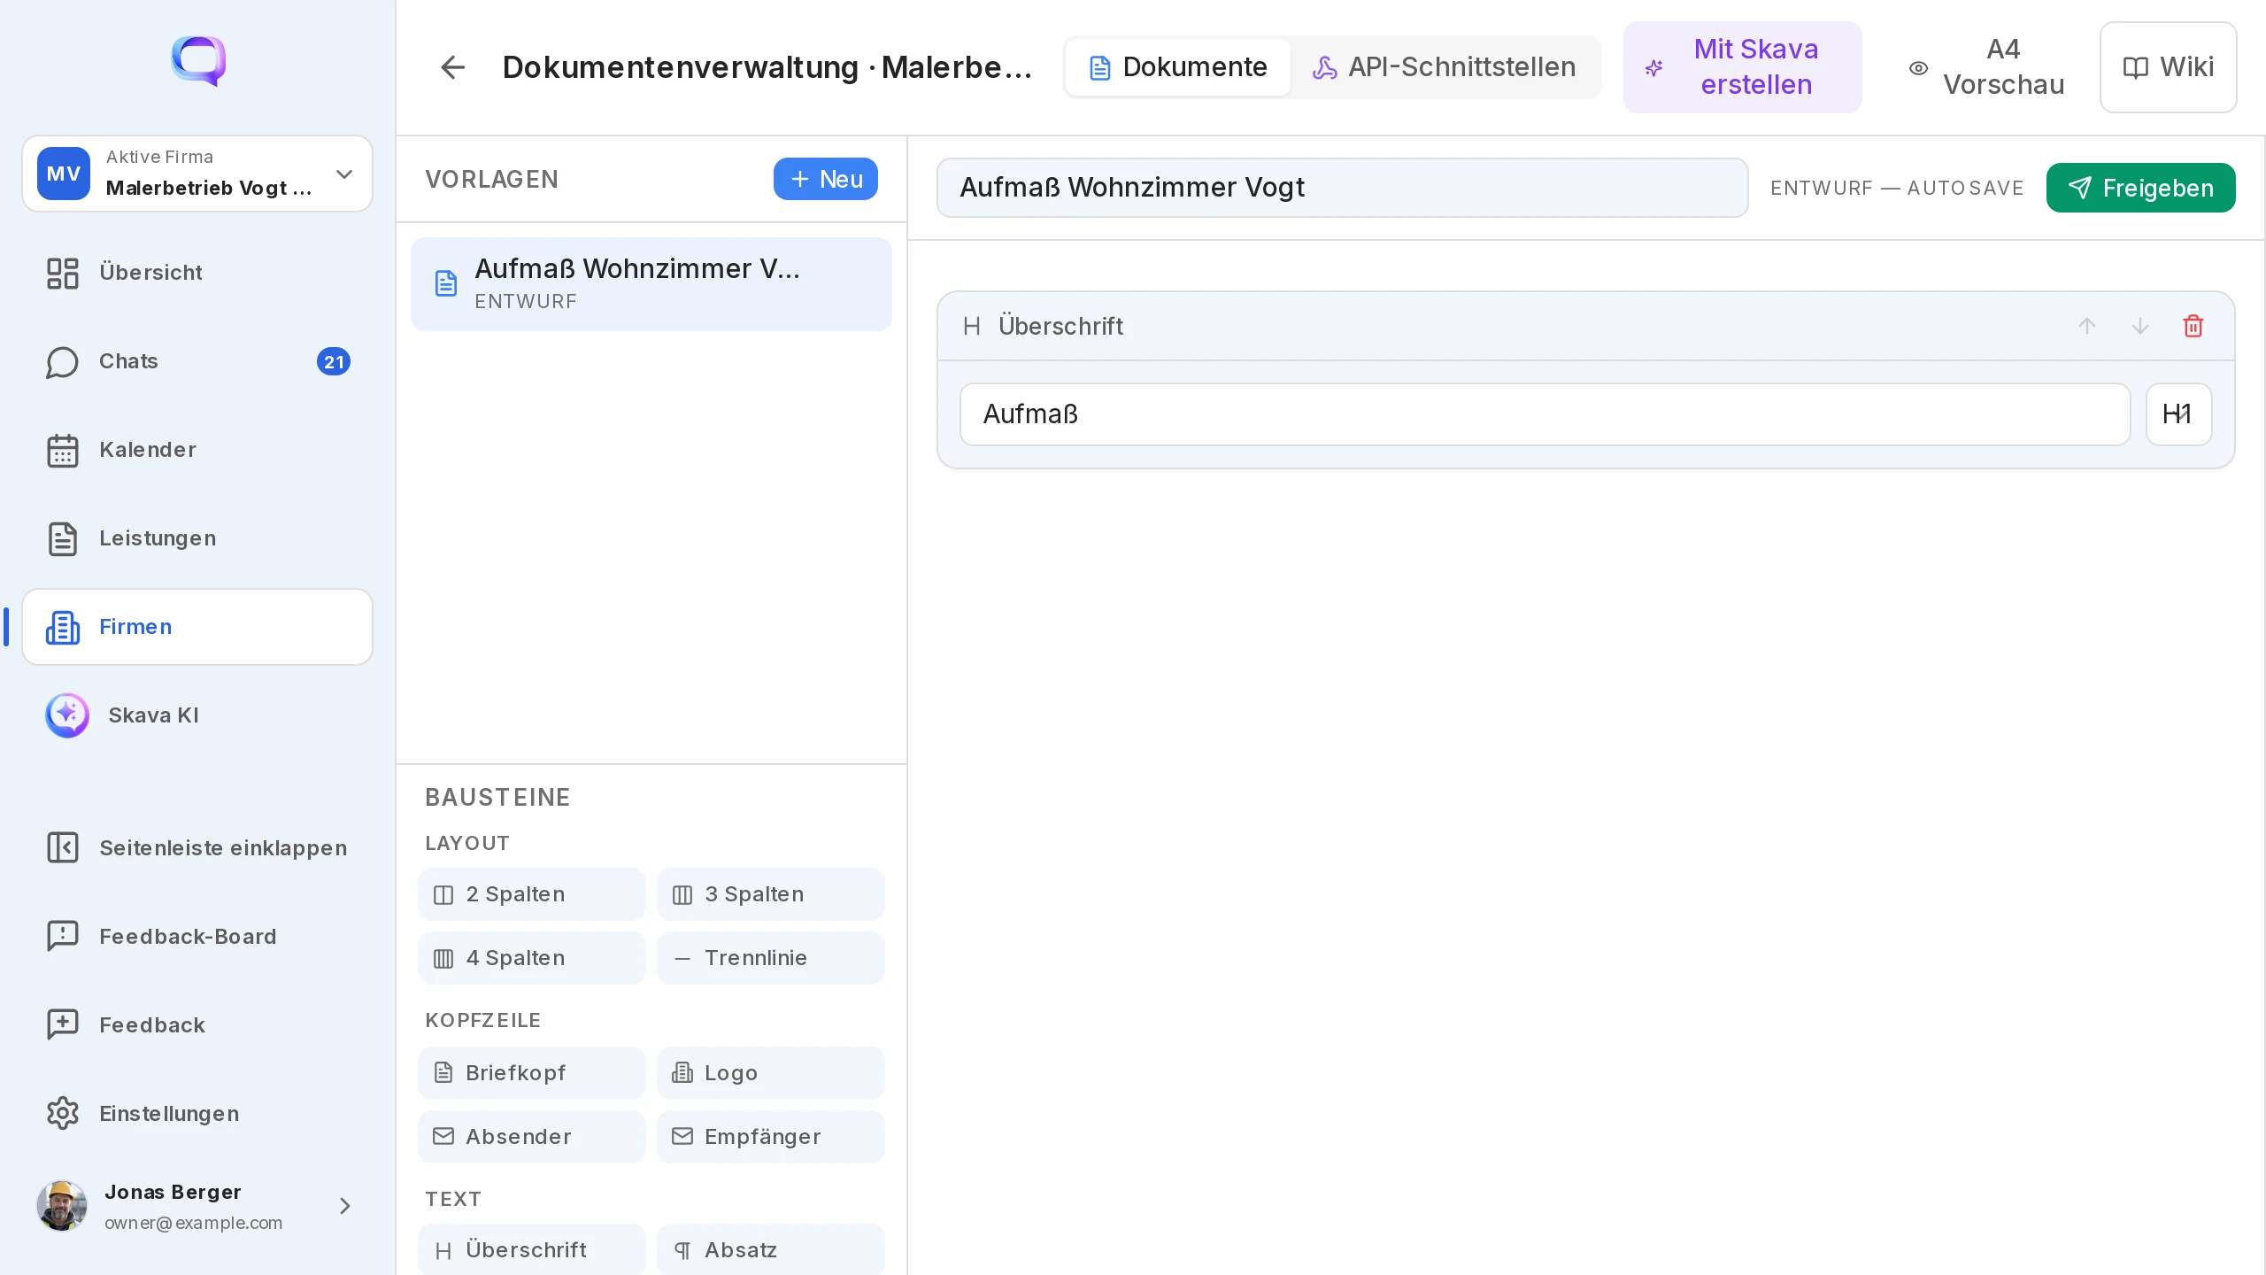Insert a Briefkopf block
Viewport: 2266px width, 1275px height.
tap(531, 1073)
